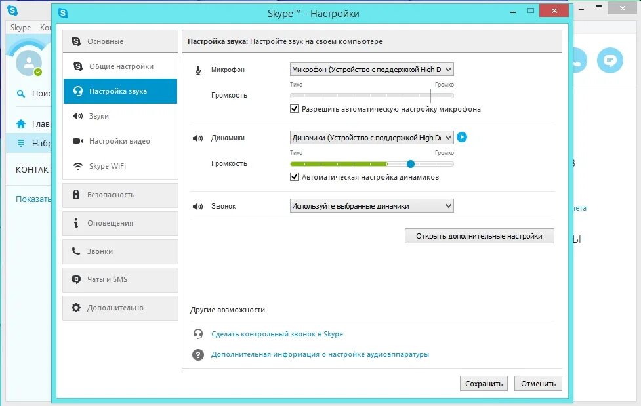Click the question mark icon about audio setup

(197, 354)
